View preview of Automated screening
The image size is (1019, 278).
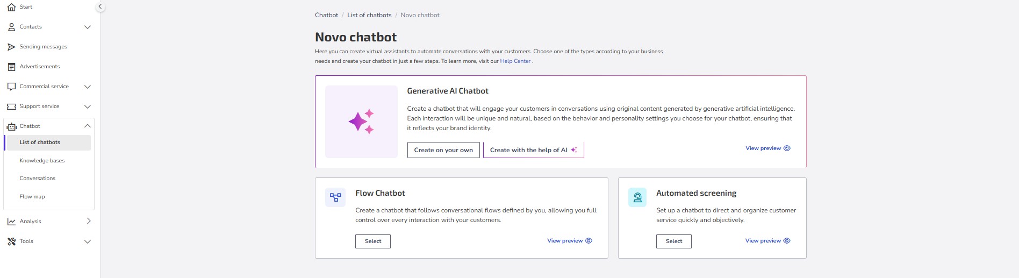767,241
